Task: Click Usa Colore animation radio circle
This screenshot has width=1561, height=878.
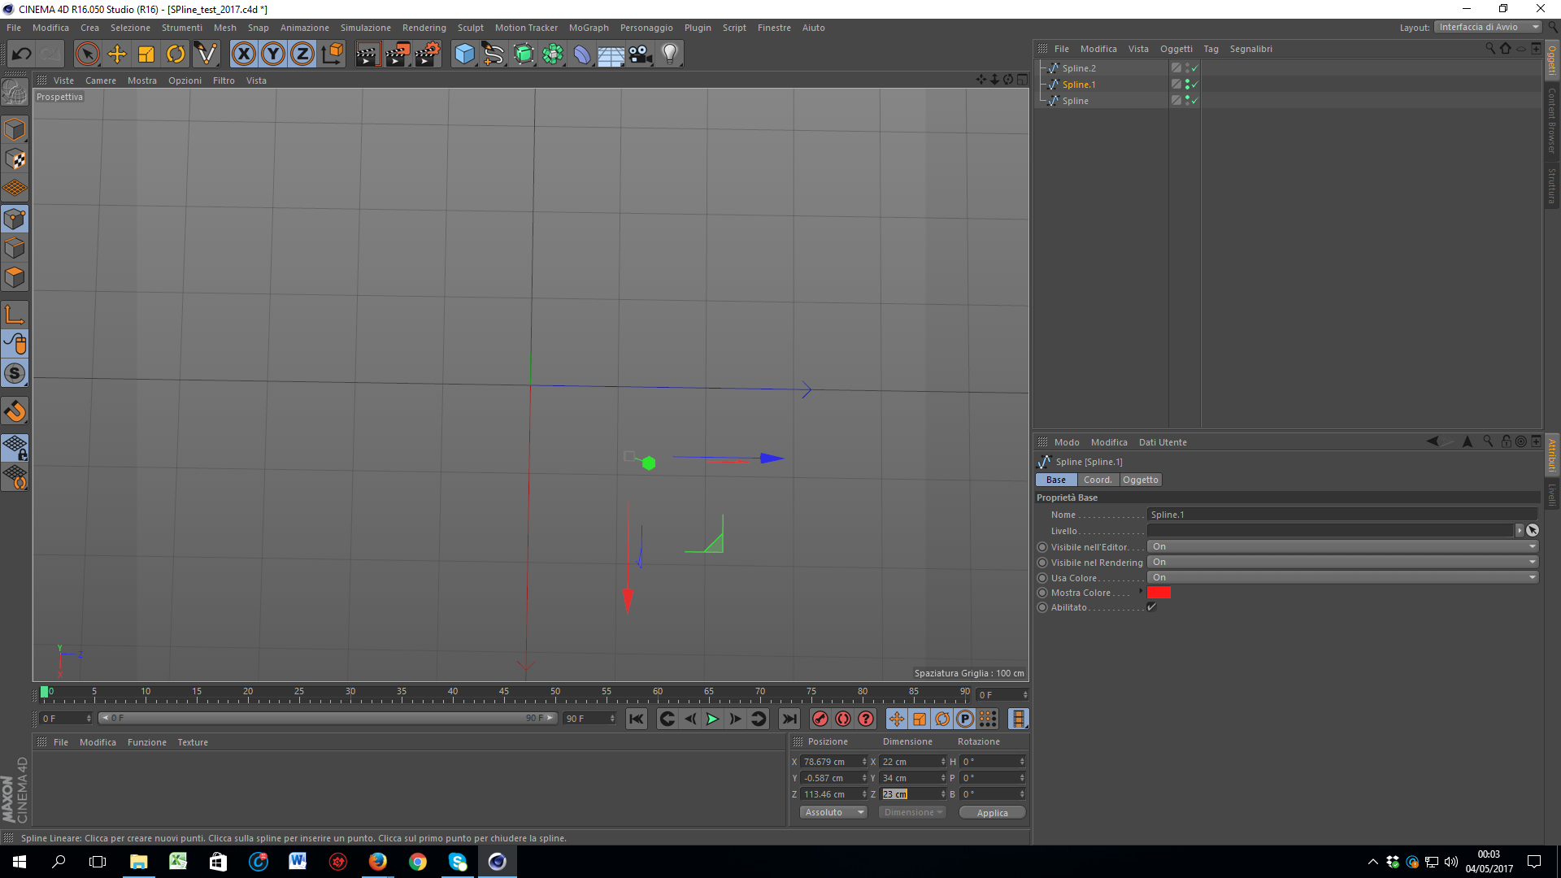Action: click(x=1042, y=578)
